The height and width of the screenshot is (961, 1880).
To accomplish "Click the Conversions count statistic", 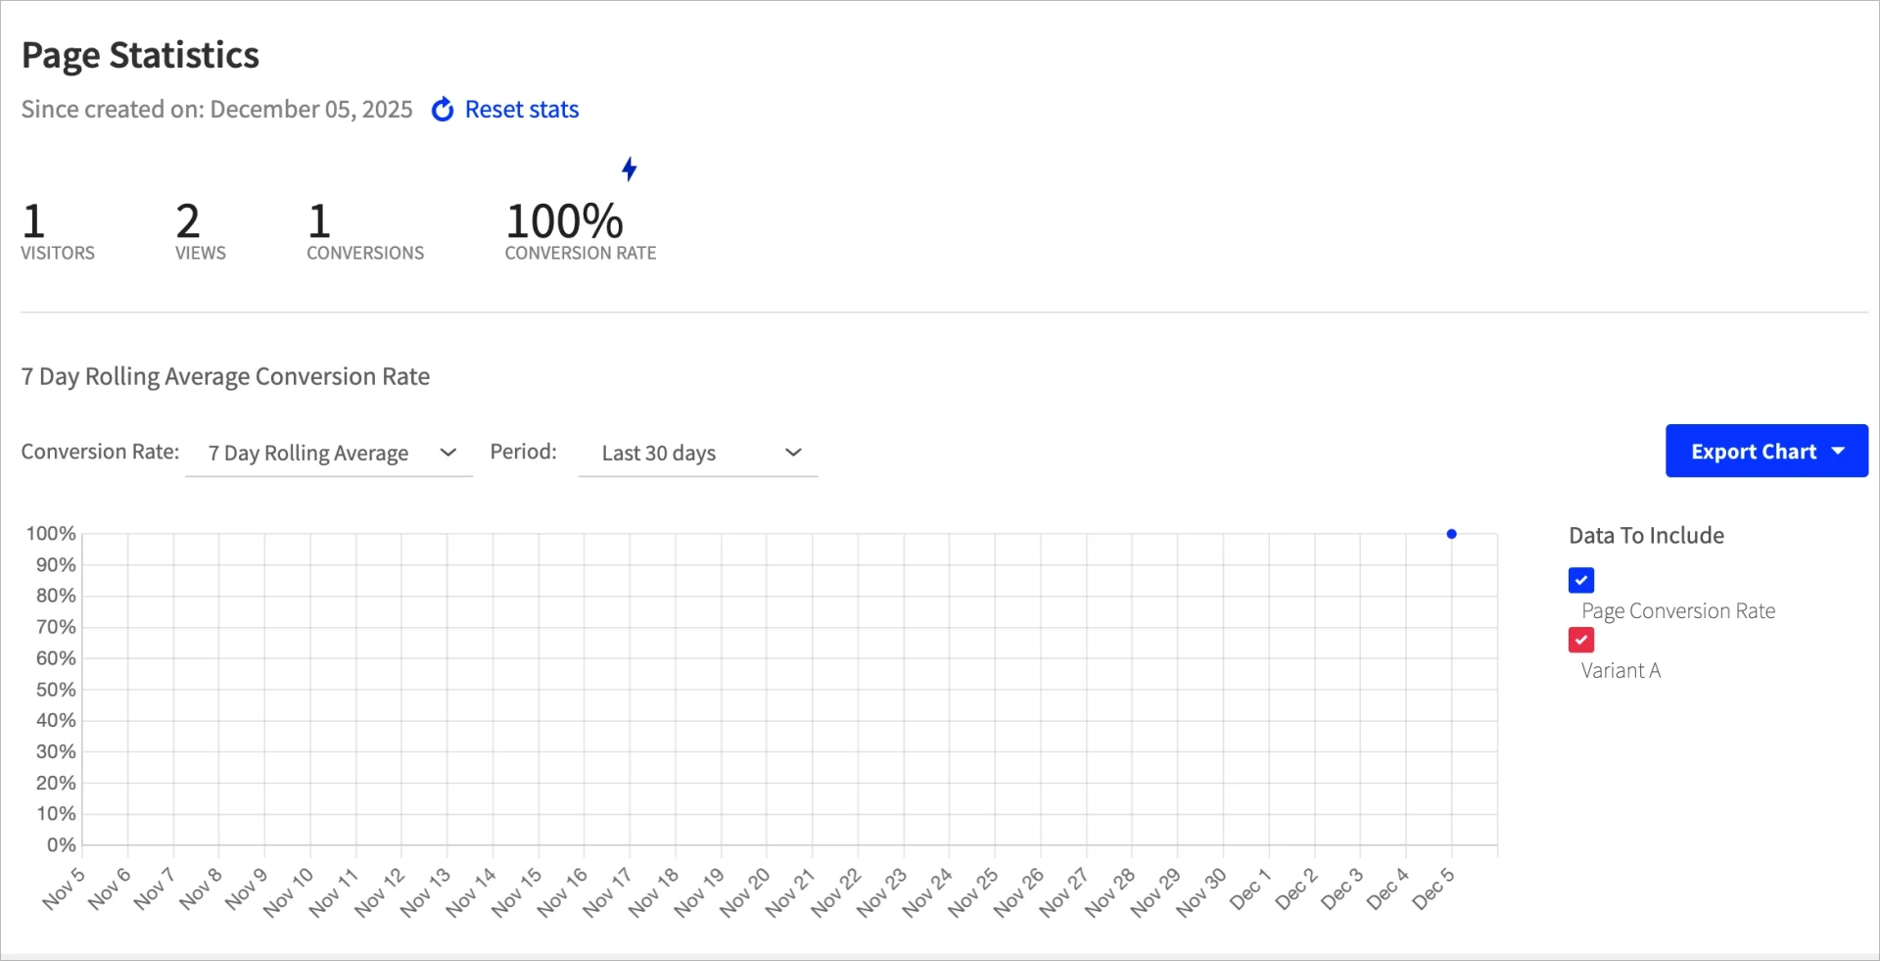I will coord(319,221).
